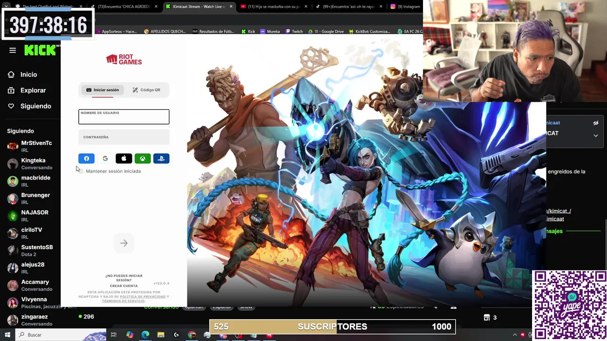The height and width of the screenshot is (341, 607).
Task: Open Chrome from taskbar
Action: pos(192,335)
